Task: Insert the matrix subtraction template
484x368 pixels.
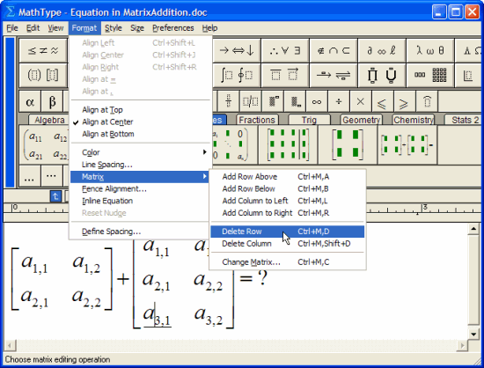Action: tap(407, 145)
